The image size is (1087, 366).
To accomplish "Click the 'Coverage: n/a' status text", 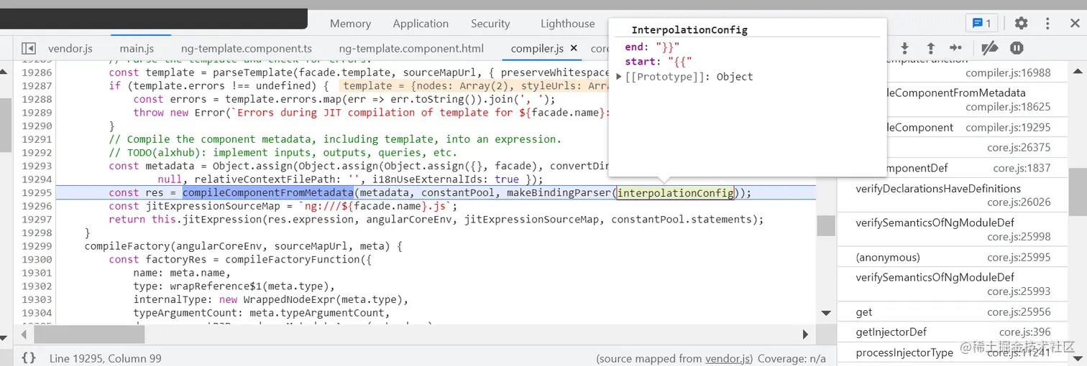I will [x=792, y=358].
